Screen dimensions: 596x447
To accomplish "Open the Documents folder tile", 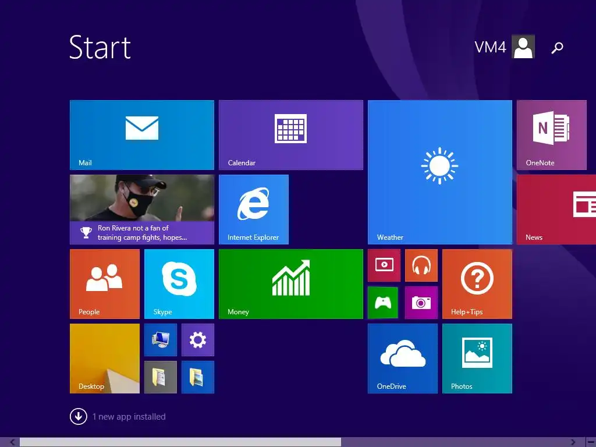I will click(x=161, y=377).
